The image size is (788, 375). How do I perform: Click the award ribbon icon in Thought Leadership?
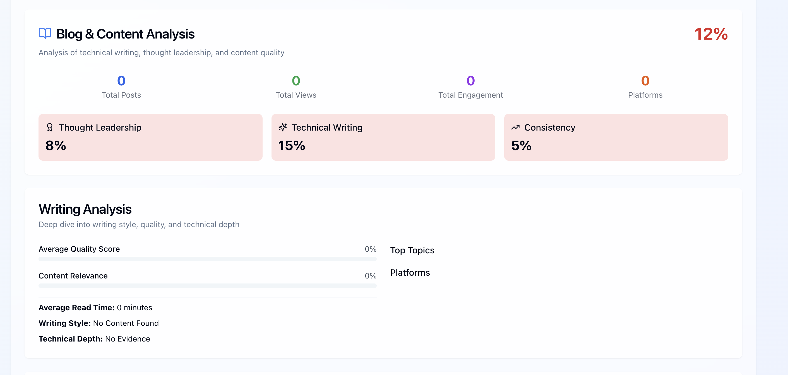[x=50, y=127]
